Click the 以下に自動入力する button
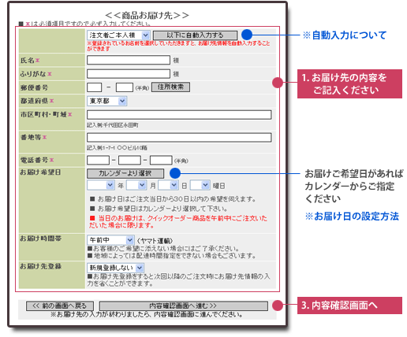The height and width of the screenshot is (337, 407). pos(195,35)
